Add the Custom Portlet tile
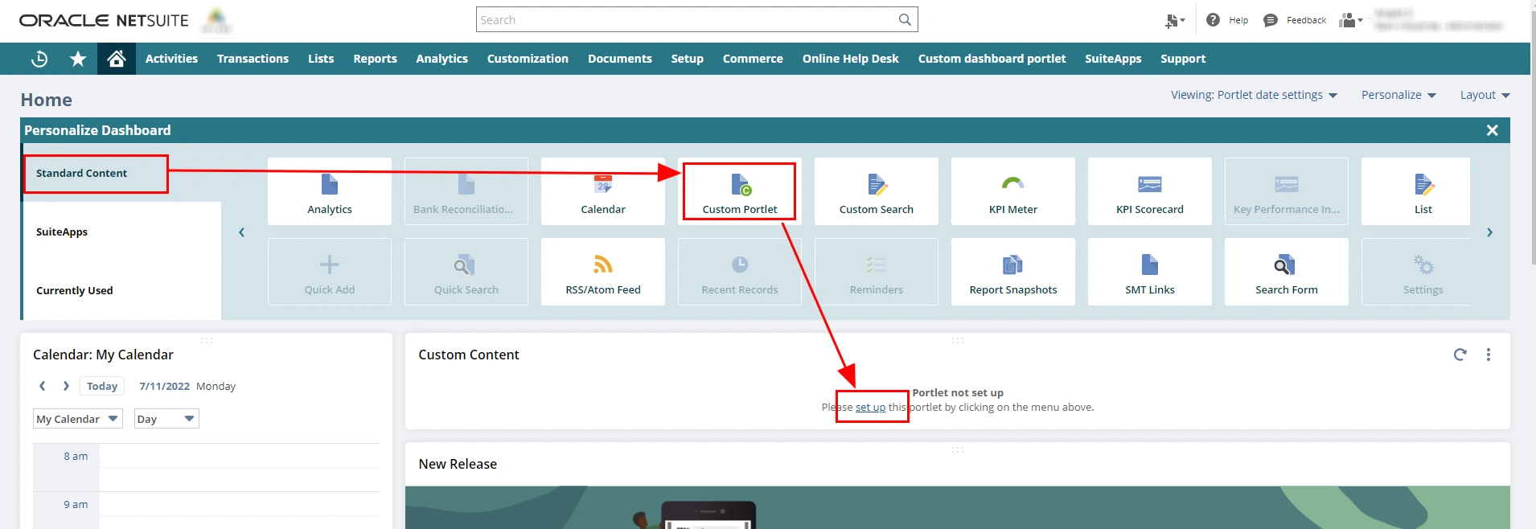1536x529 pixels. pyautogui.click(x=739, y=192)
